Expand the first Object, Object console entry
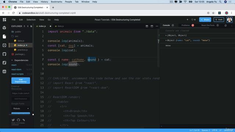Viewport: 235px width, 132px height. (x=166, y=36)
